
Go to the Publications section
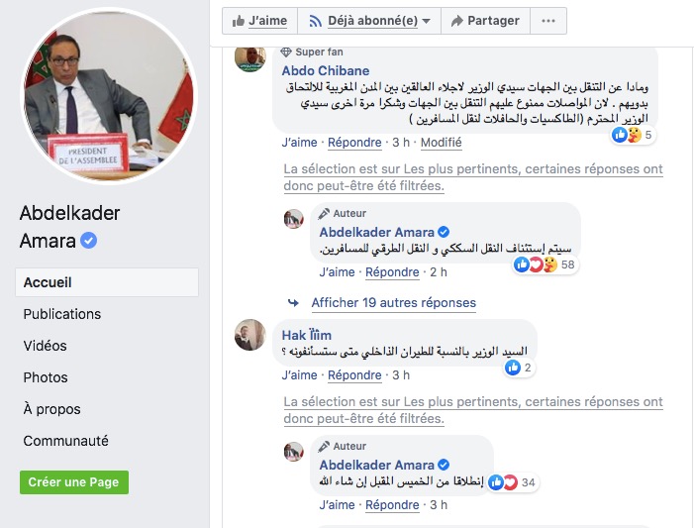coord(62,314)
